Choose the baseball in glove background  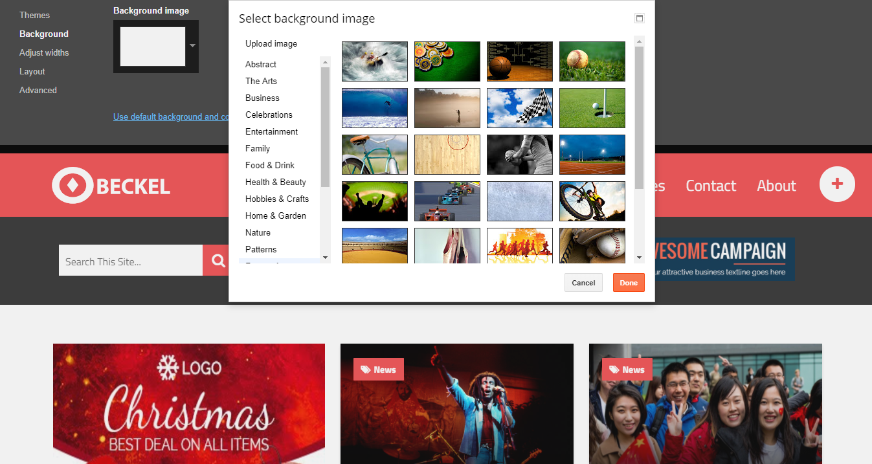[x=592, y=245]
